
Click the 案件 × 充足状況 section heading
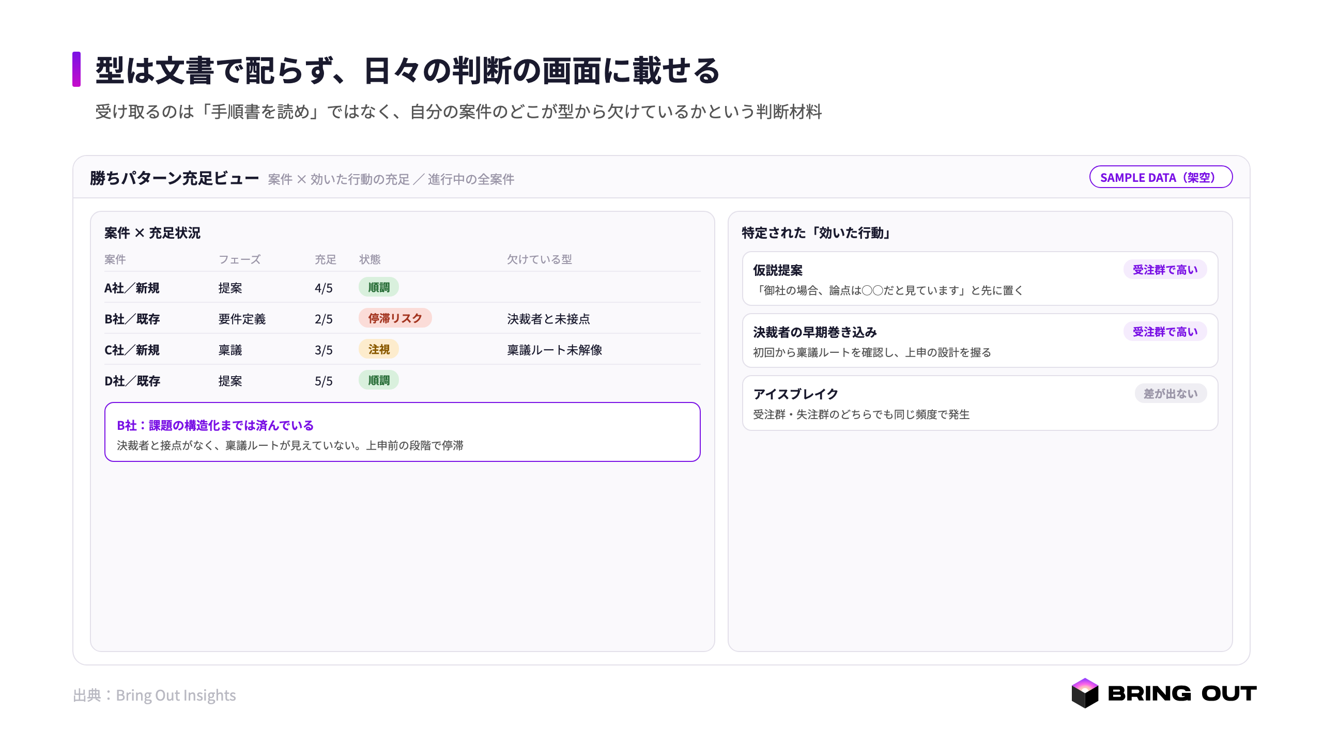click(x=152, y=233)
